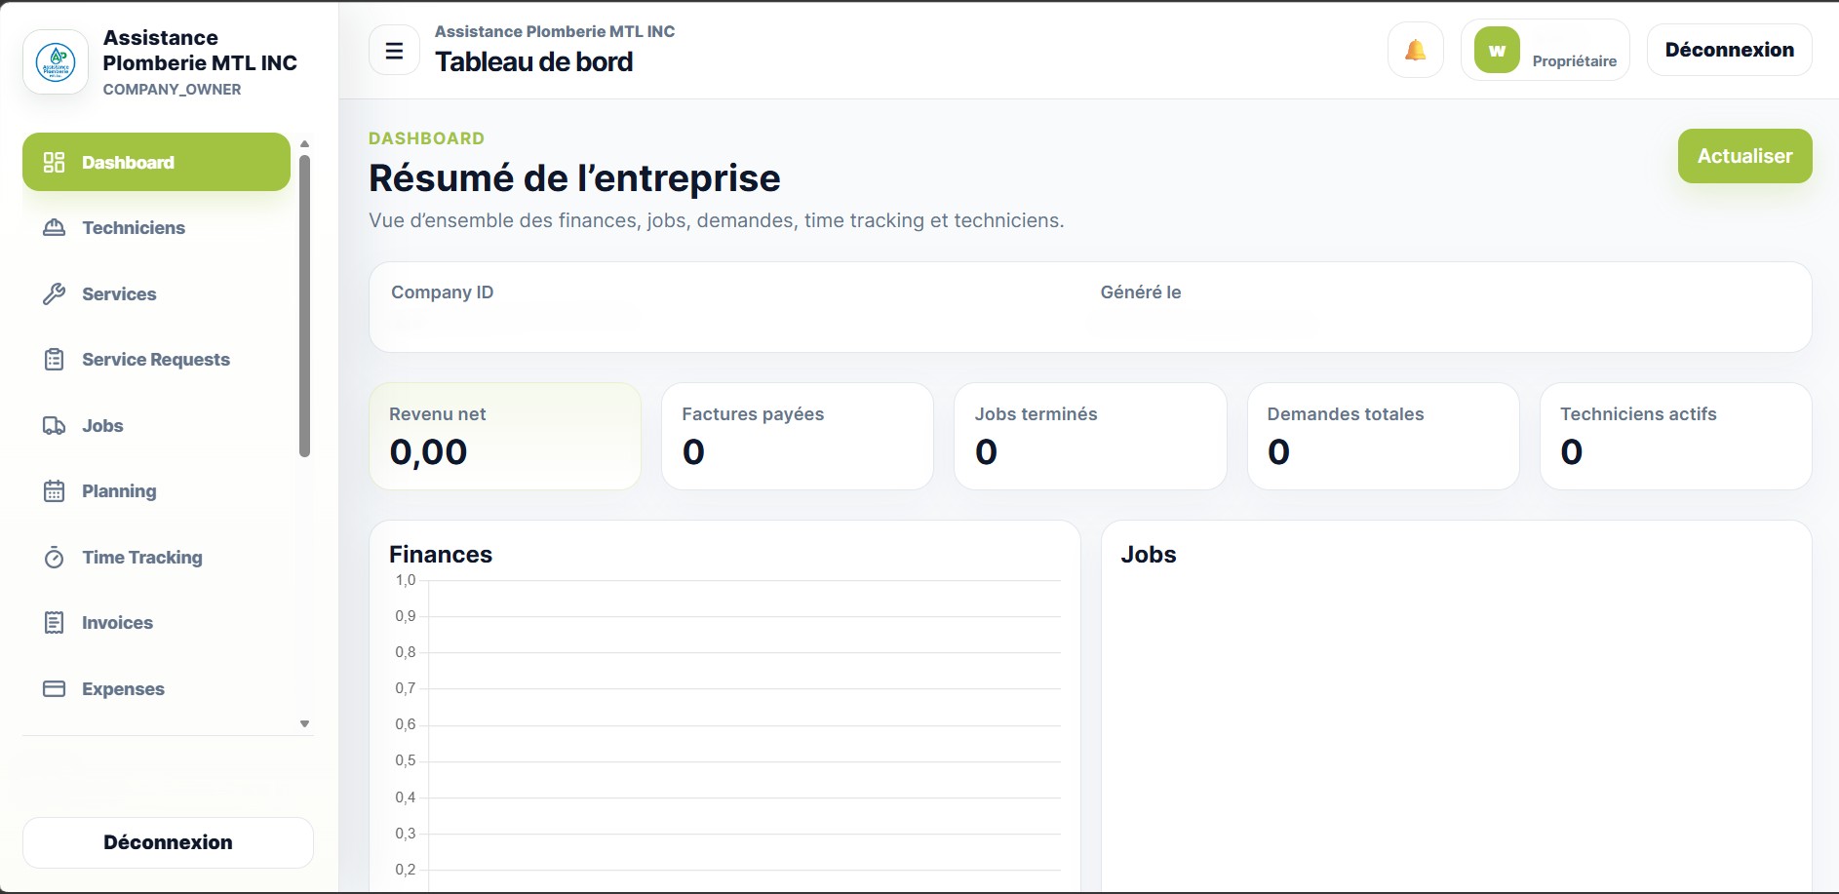Click the sidebar scrollbar thumb

point(304,306)
